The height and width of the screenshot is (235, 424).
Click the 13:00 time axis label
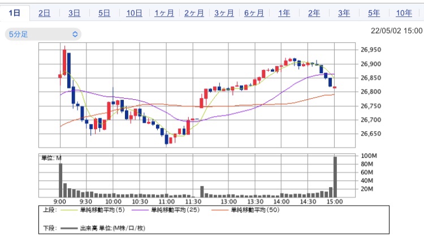(x=229, y=202)
